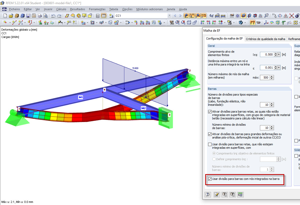
Task: Open the Ficheiro menu
Action: coord(14,9)
